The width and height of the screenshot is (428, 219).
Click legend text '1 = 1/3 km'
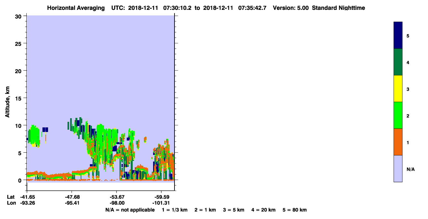174,210
